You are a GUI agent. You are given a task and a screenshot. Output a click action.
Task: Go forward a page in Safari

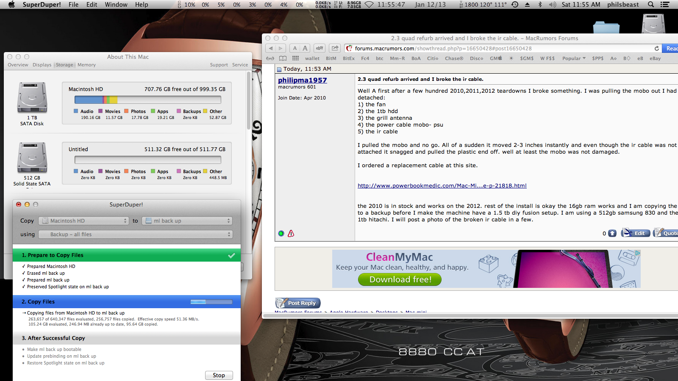[281, 48]
